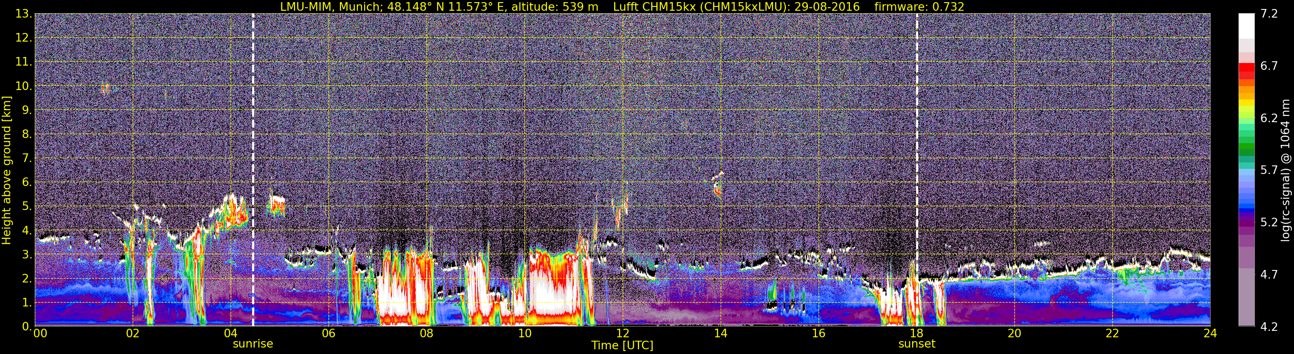The height and width of the screenshot is (354, 1294).
Task: Click height axis tick label '11.'
Action: tap(24, 62)
